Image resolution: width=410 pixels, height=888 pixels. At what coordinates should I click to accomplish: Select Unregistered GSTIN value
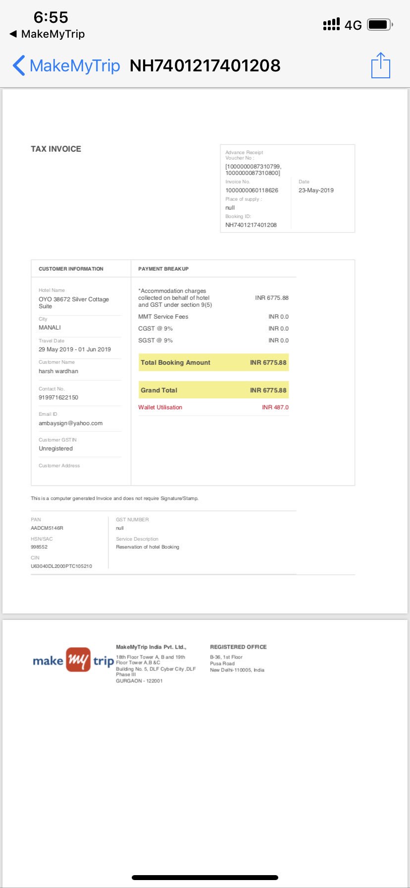coord(56,448)
